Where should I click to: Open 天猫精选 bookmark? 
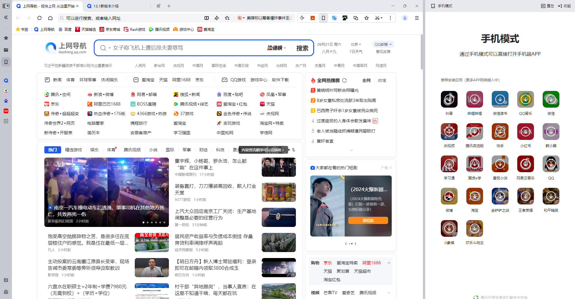86,29
